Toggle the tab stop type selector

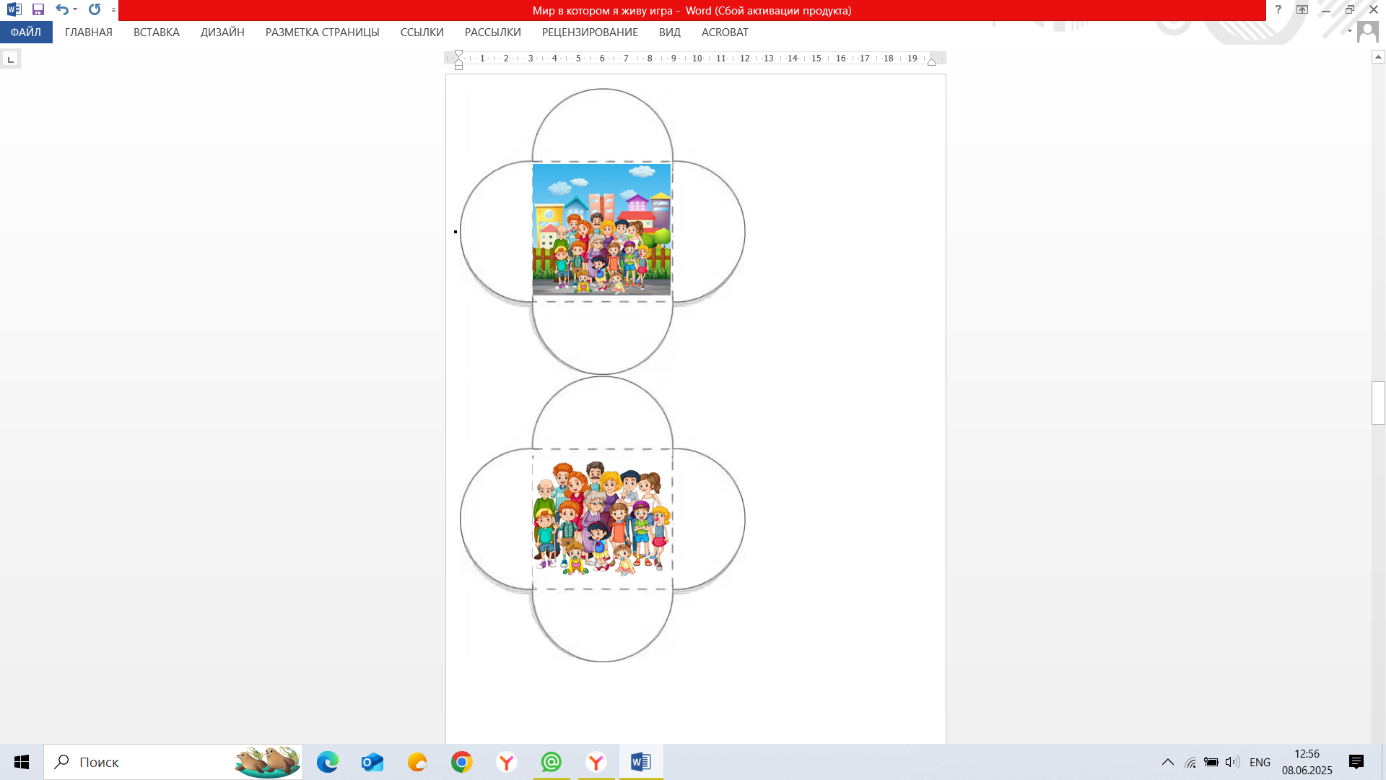(10, 59)
